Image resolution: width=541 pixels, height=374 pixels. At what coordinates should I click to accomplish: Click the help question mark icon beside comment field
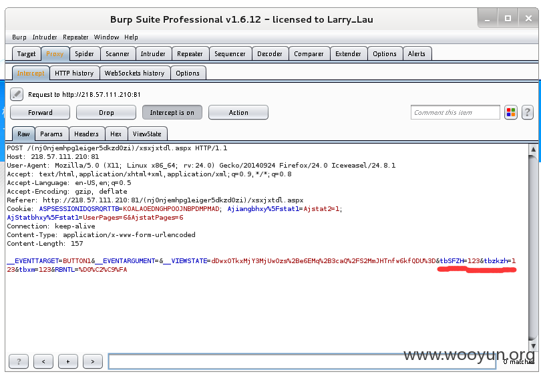pyautogui.click(x=527, y=112)
